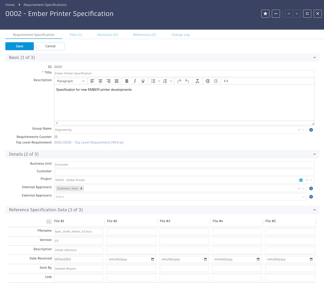324x283 pixels.
Task: Click the Save button
Action: [20, 46]
